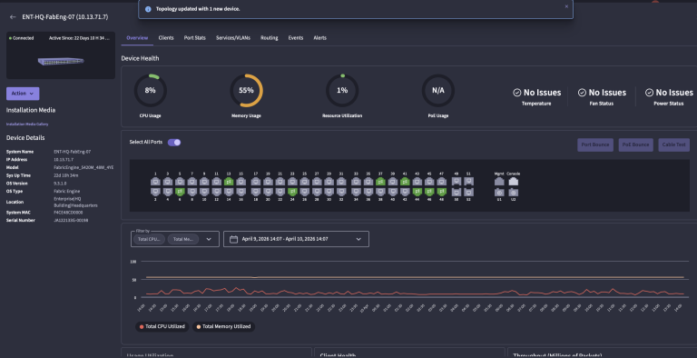
Task: Toggle Total CPU Utilized legend series
Action: point(162,326)
